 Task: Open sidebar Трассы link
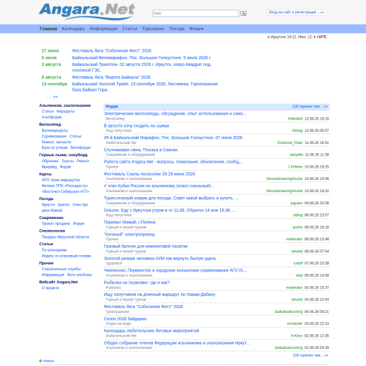[68, 161]
